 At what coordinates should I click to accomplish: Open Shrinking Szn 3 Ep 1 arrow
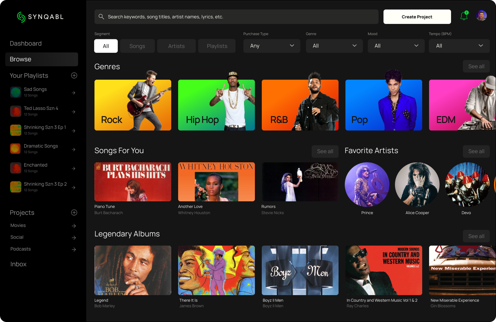tap(74, 131)
